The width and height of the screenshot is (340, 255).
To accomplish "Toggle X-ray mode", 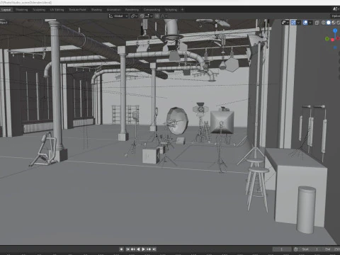I will point(317,23).
